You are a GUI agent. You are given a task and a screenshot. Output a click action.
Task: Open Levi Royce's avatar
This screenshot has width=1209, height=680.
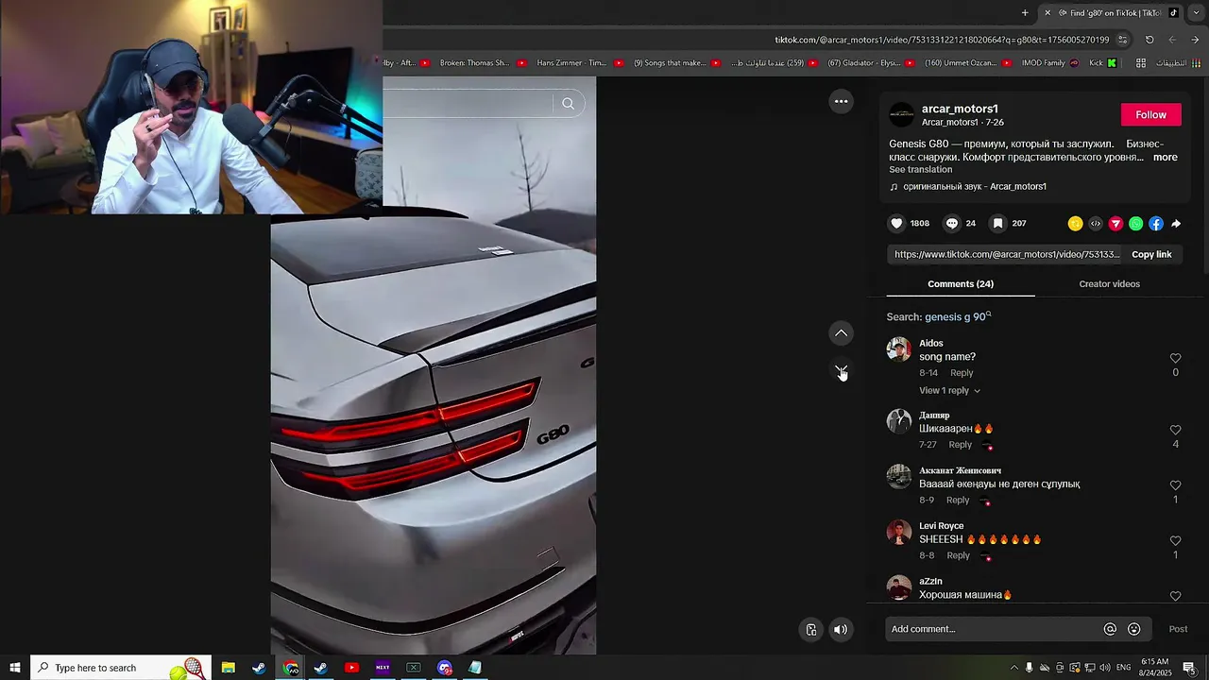(x=899, y=532)
